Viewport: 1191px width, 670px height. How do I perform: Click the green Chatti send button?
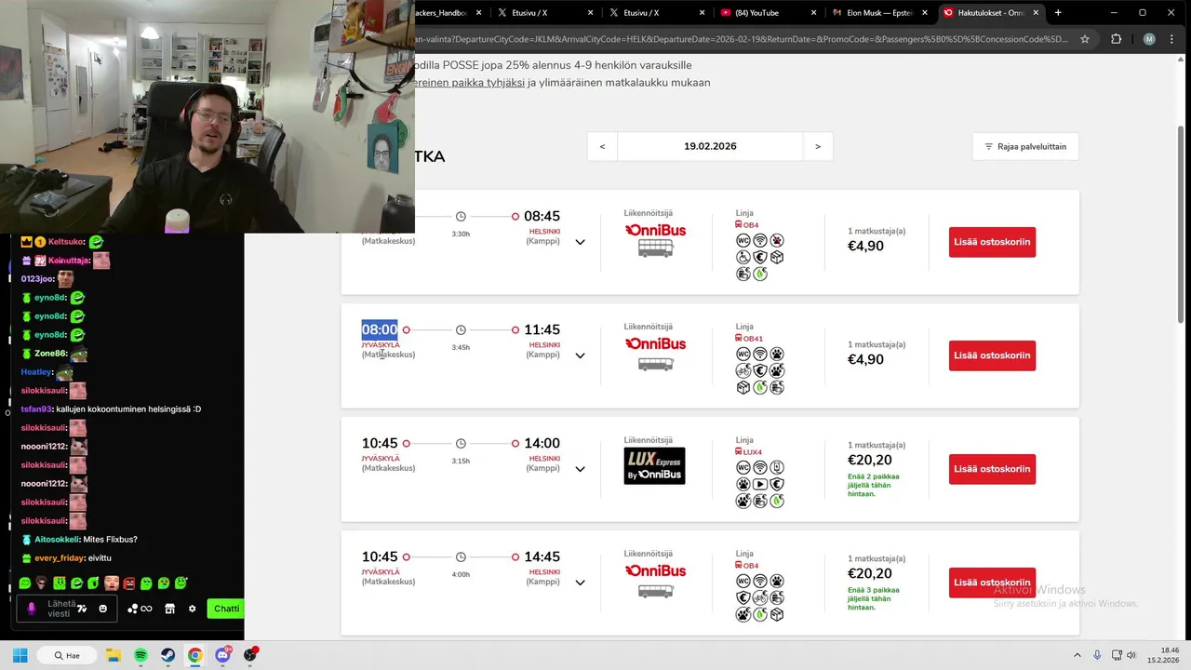[x=226, y=609]
